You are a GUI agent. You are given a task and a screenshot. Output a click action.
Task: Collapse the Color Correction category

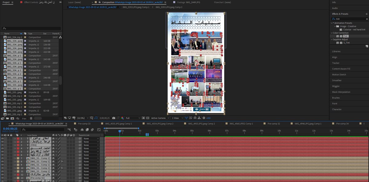[331, 33]
